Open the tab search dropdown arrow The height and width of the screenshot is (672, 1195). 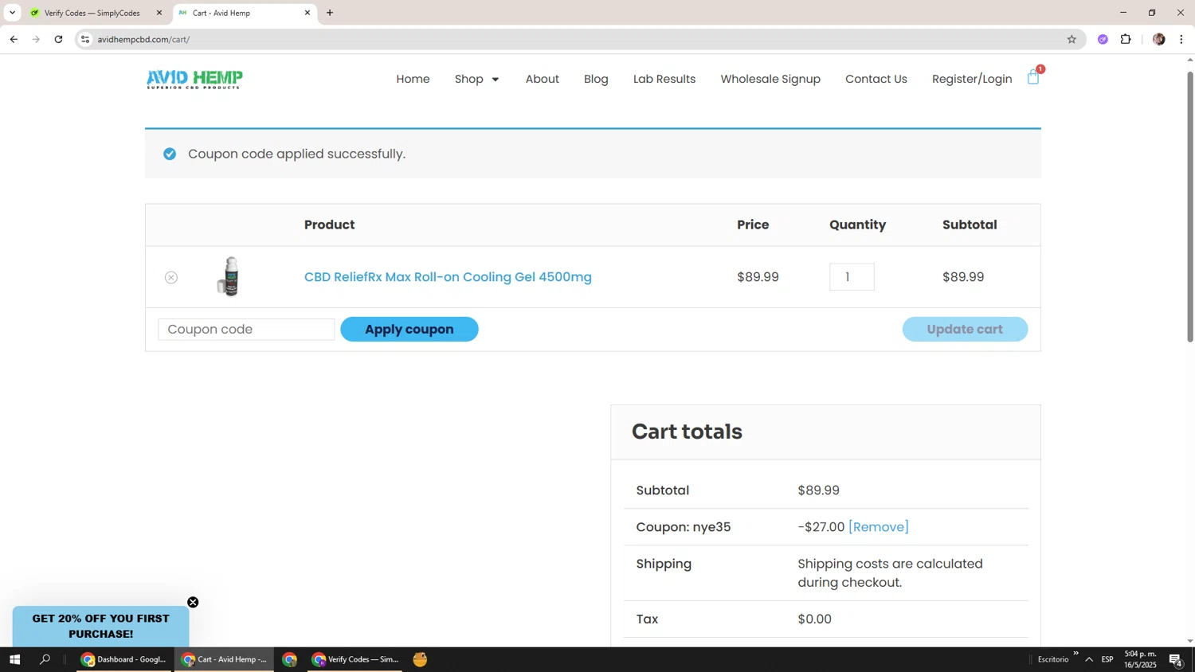[12, 13]
